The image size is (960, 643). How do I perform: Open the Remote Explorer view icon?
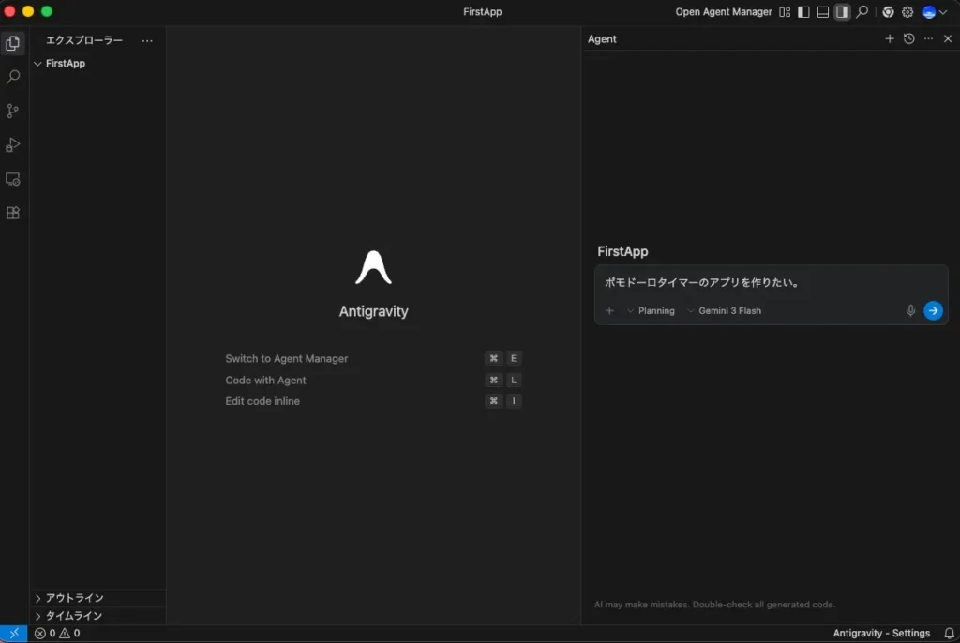(13, 179)
